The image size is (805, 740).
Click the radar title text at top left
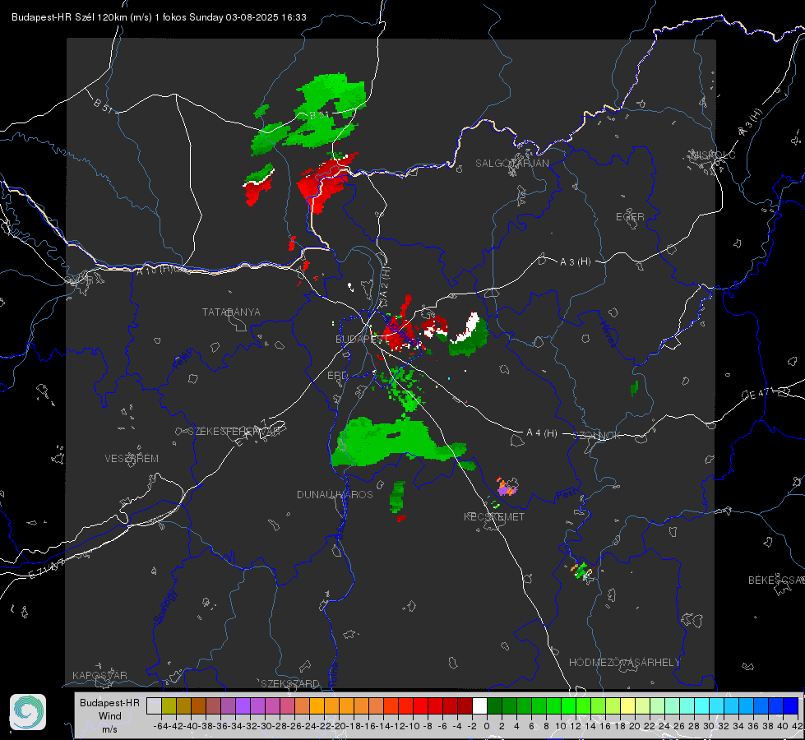point(159,17)
